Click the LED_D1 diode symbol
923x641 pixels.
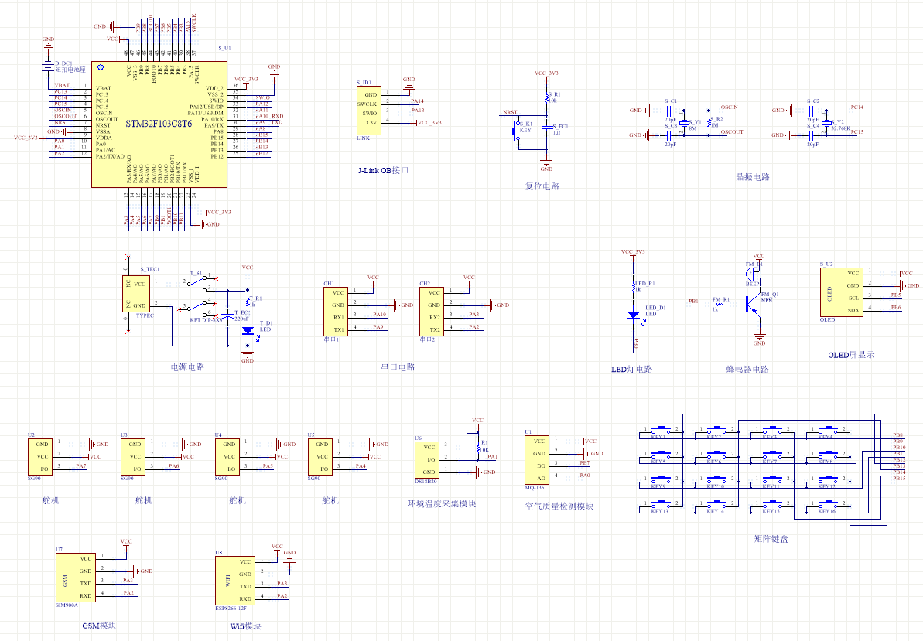(634, 315)
